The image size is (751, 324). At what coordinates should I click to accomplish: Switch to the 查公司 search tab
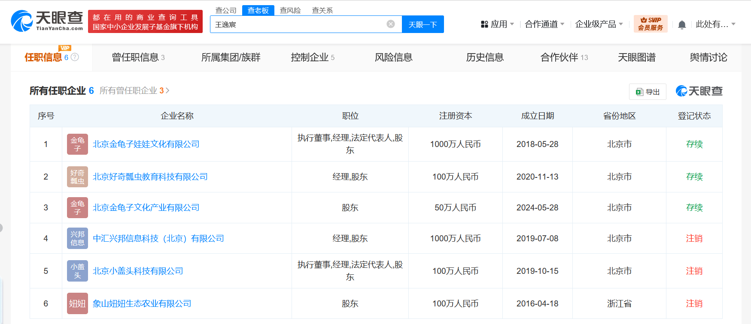click(x=226, y=10)
